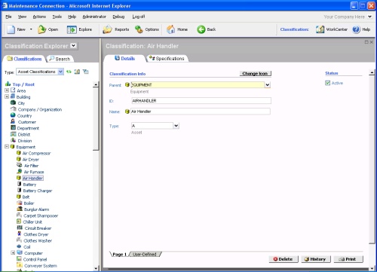
Task: Click the green Back arrow icon
Action: (x=201, y=29)
